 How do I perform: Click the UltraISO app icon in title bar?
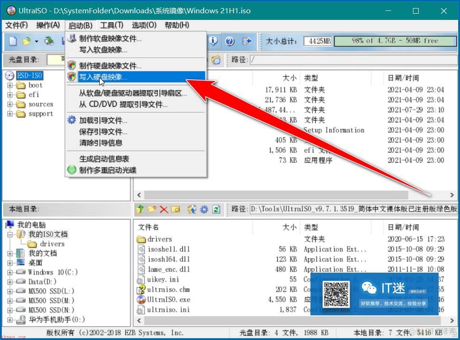[x=11, y=10]
